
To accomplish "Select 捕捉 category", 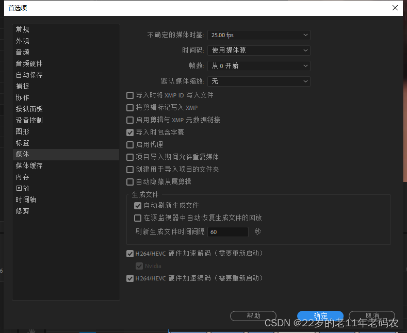I will 66,86.
